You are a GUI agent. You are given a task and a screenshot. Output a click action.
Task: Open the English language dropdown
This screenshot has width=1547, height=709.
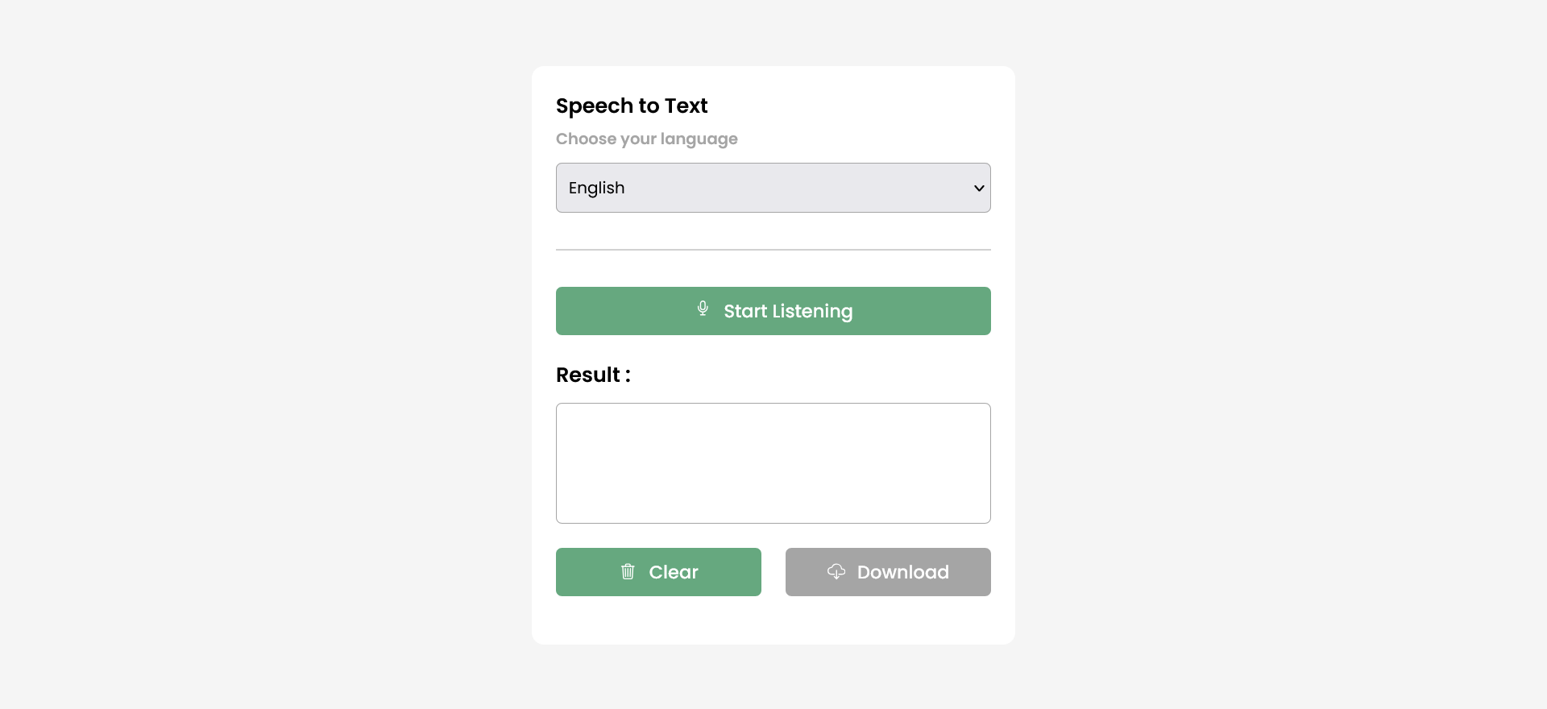tap(772, 188)
